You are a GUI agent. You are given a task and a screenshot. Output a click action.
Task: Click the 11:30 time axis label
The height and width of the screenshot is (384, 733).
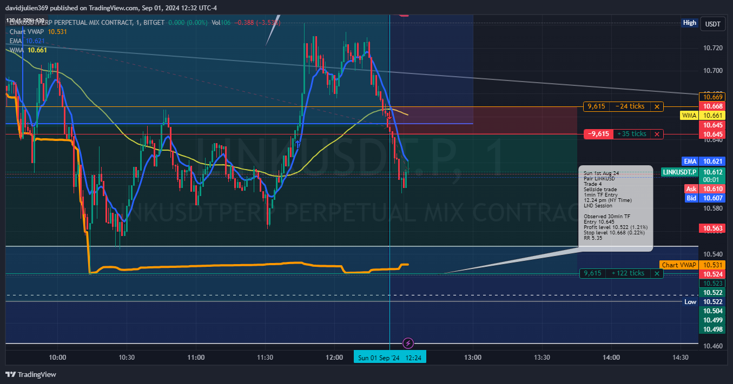265,358
